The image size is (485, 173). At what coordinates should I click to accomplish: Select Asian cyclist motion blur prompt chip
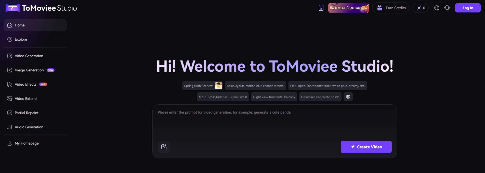pos(256,86)
